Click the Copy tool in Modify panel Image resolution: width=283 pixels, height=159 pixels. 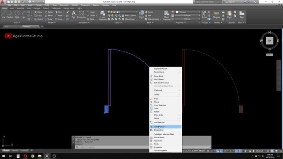pyautogui.click(x=38, y=16)
